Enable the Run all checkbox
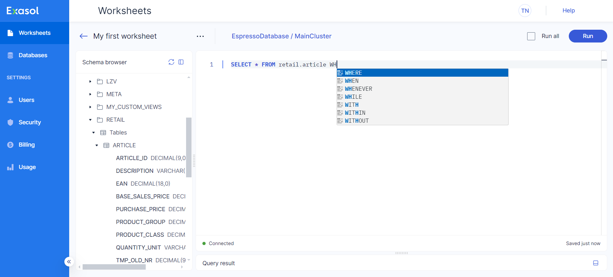Screen dimensions: 613x277 (x=531, y=36)
